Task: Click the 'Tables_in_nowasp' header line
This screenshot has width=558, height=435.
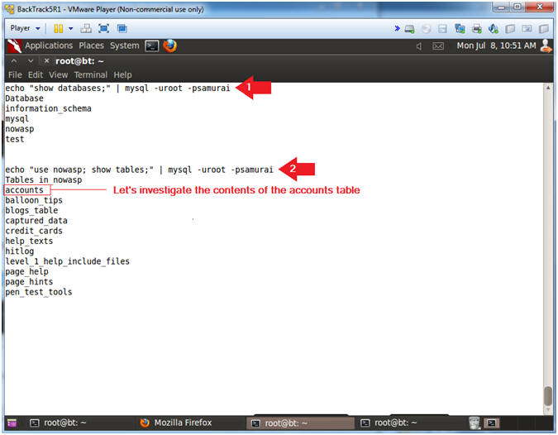Action: click(x=44, y=179)
